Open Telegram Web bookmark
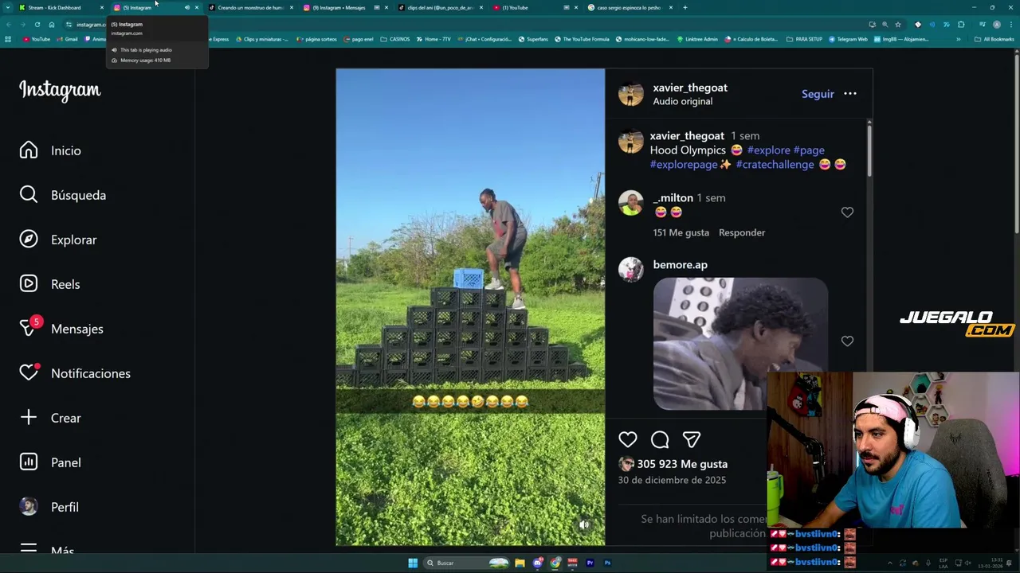This screenshot has width=1020, height=573. pos(848,39)
